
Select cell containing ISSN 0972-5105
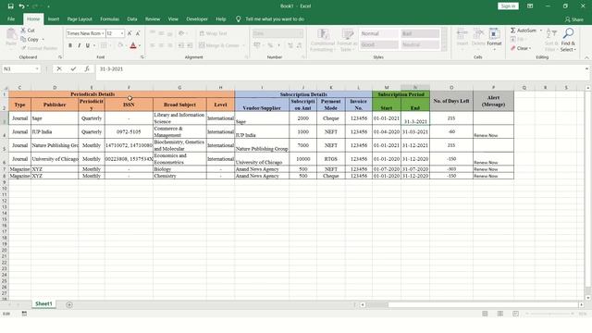coord(129,131)
